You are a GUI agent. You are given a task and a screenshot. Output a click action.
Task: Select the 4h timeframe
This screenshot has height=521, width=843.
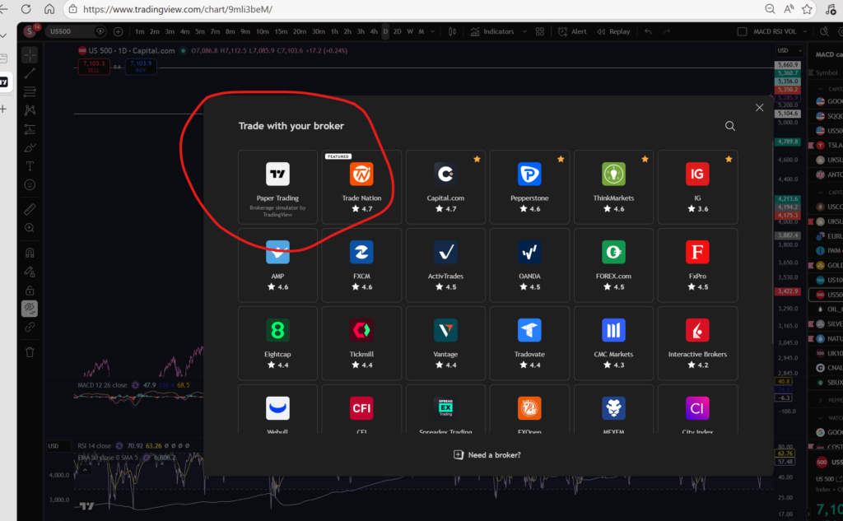click(374, 32)
